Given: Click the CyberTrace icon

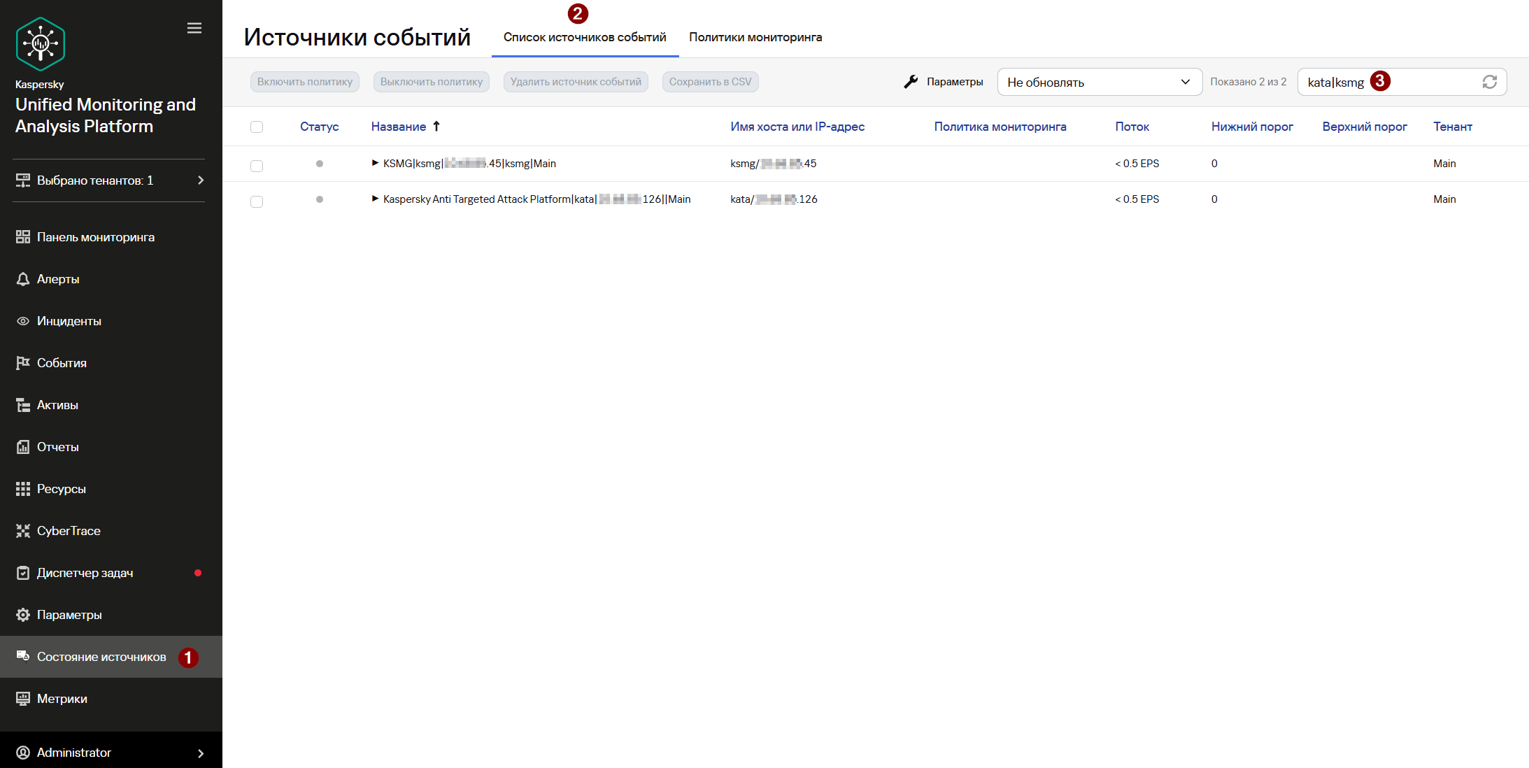Looking at the screenshot, I should click(x=23, y=531).
